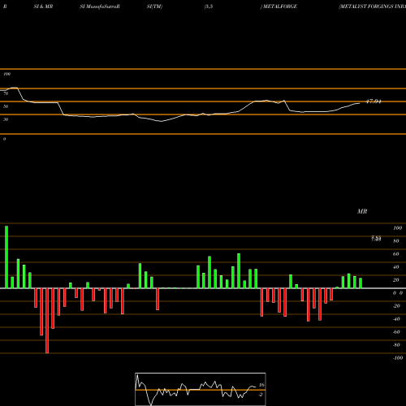Click the MR axis label 60
The width and height of the screenshot is (406, 406).
396,254
